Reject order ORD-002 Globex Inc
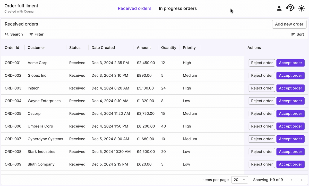Viewport: 309px width, 186px height. tap(262, 75)
